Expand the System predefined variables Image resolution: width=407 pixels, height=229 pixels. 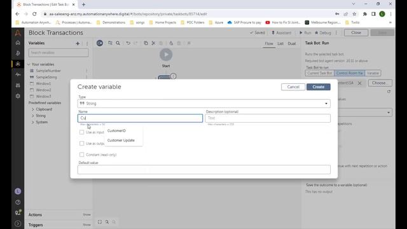[x=32, y=122]
